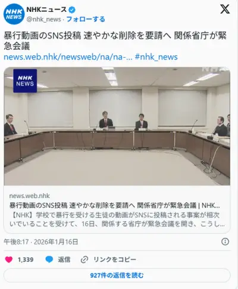Open the meeting room preview image
The image size is (238, 289).
[x=117, y=126]
